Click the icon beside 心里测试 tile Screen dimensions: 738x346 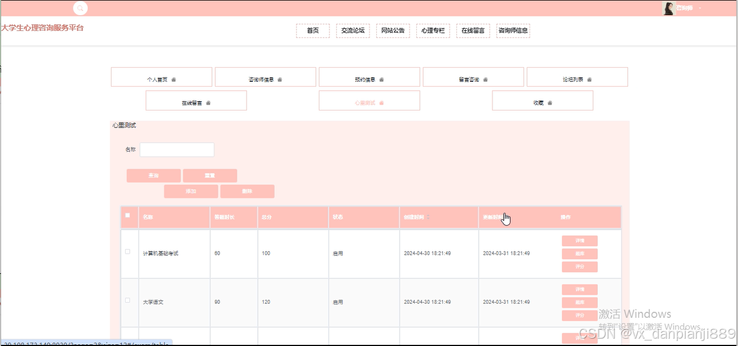tap(381, 103)
